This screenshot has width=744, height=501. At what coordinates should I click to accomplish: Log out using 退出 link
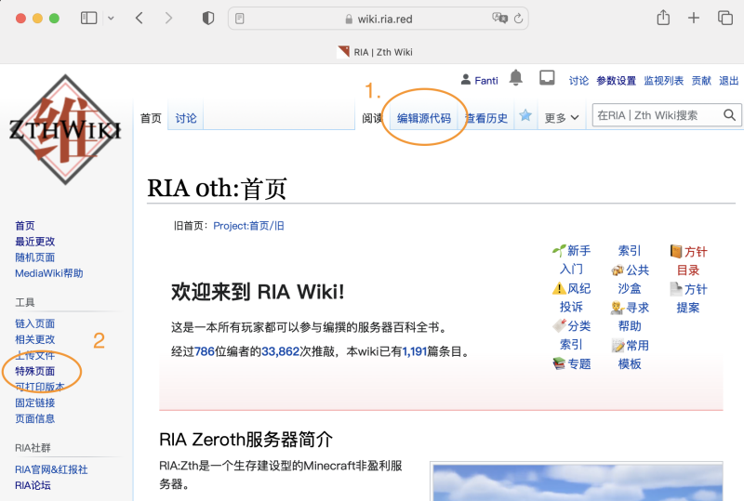[x=729, y=81]
